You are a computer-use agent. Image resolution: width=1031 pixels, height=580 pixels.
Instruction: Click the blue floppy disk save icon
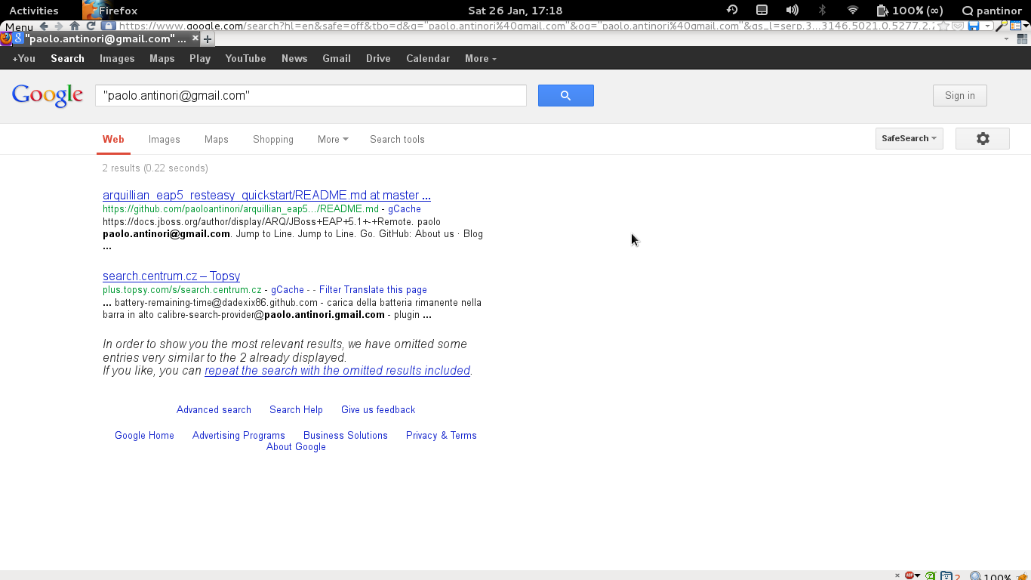974,26
